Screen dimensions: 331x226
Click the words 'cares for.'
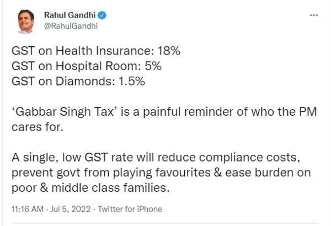point(38,127)
